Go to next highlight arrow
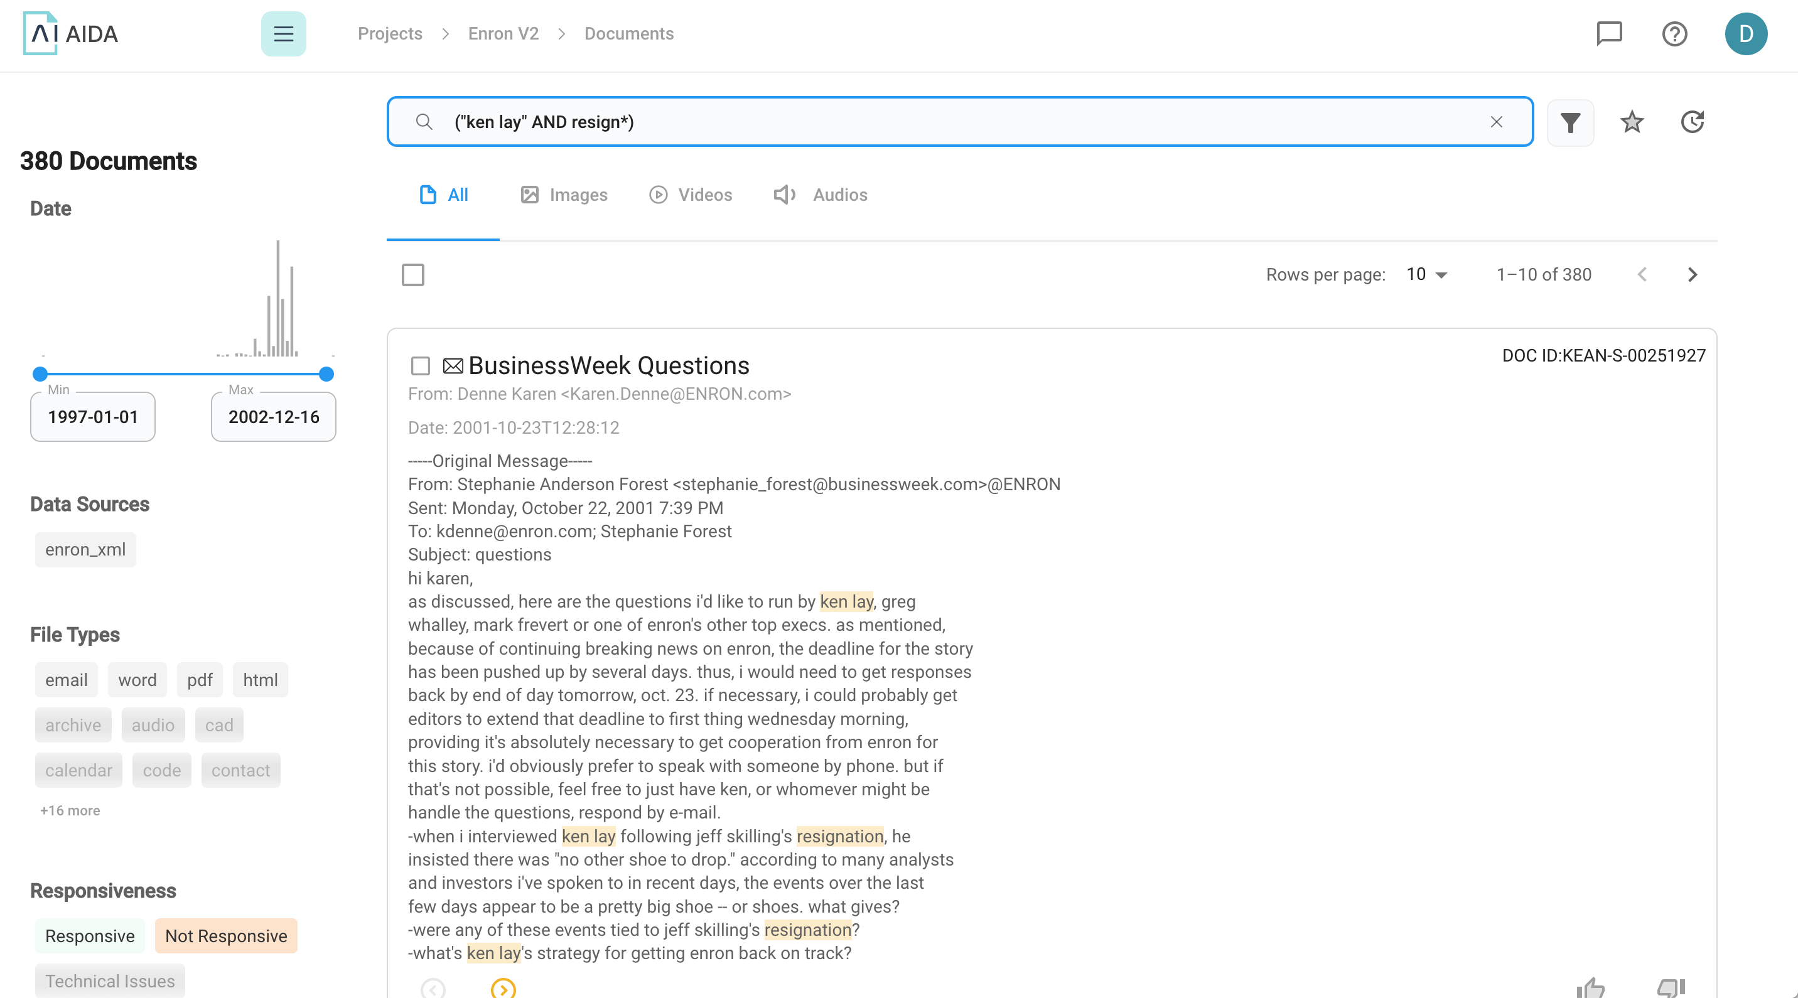This screenshot has height=998, width=1798. pyautogui.click(x=503, y=988)
